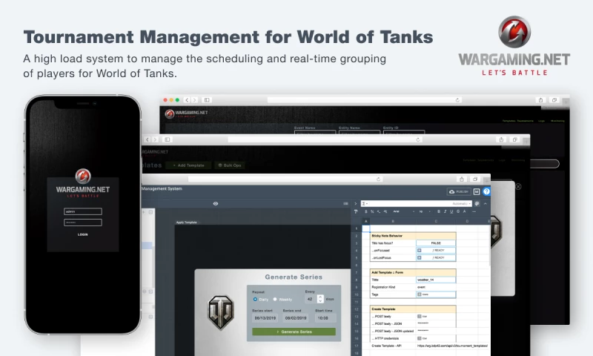Click the World of Tanks shield emblem

click(221, 312)
